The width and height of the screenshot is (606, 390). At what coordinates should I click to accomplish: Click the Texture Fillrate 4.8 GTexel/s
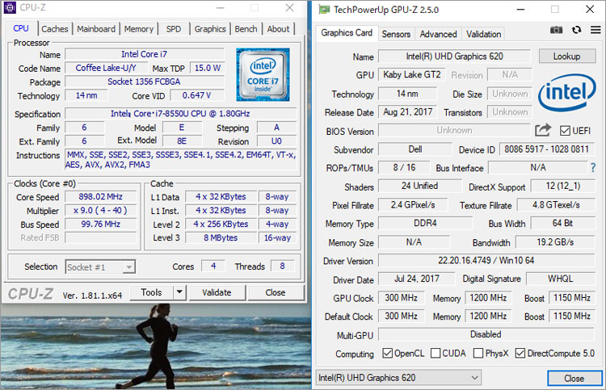point(556,204)
